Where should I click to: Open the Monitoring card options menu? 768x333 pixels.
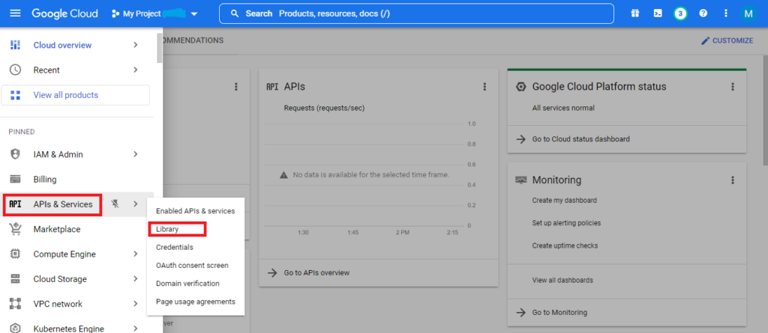pyautogui.click(x=733, y=180)
